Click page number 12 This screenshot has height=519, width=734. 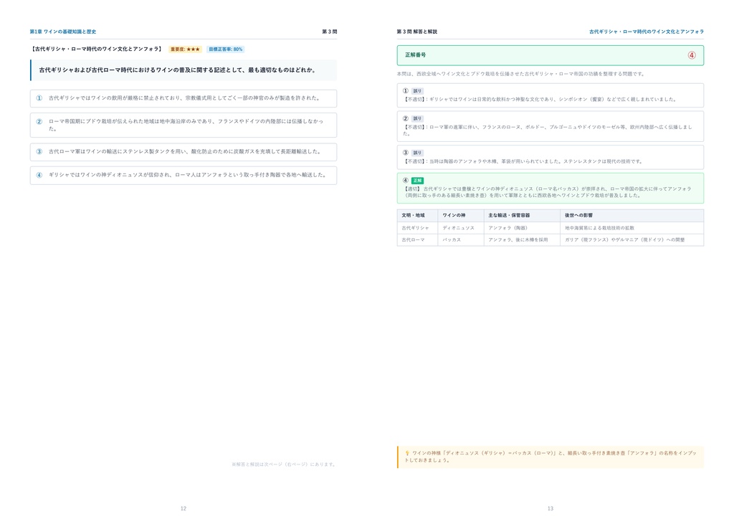coord(183,508)
